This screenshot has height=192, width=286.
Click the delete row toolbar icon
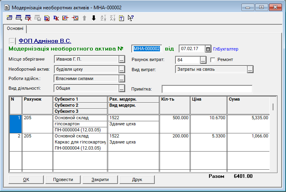tap(28, 18)
